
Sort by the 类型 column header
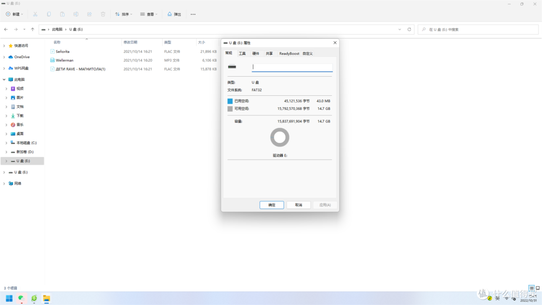[168, 42]
